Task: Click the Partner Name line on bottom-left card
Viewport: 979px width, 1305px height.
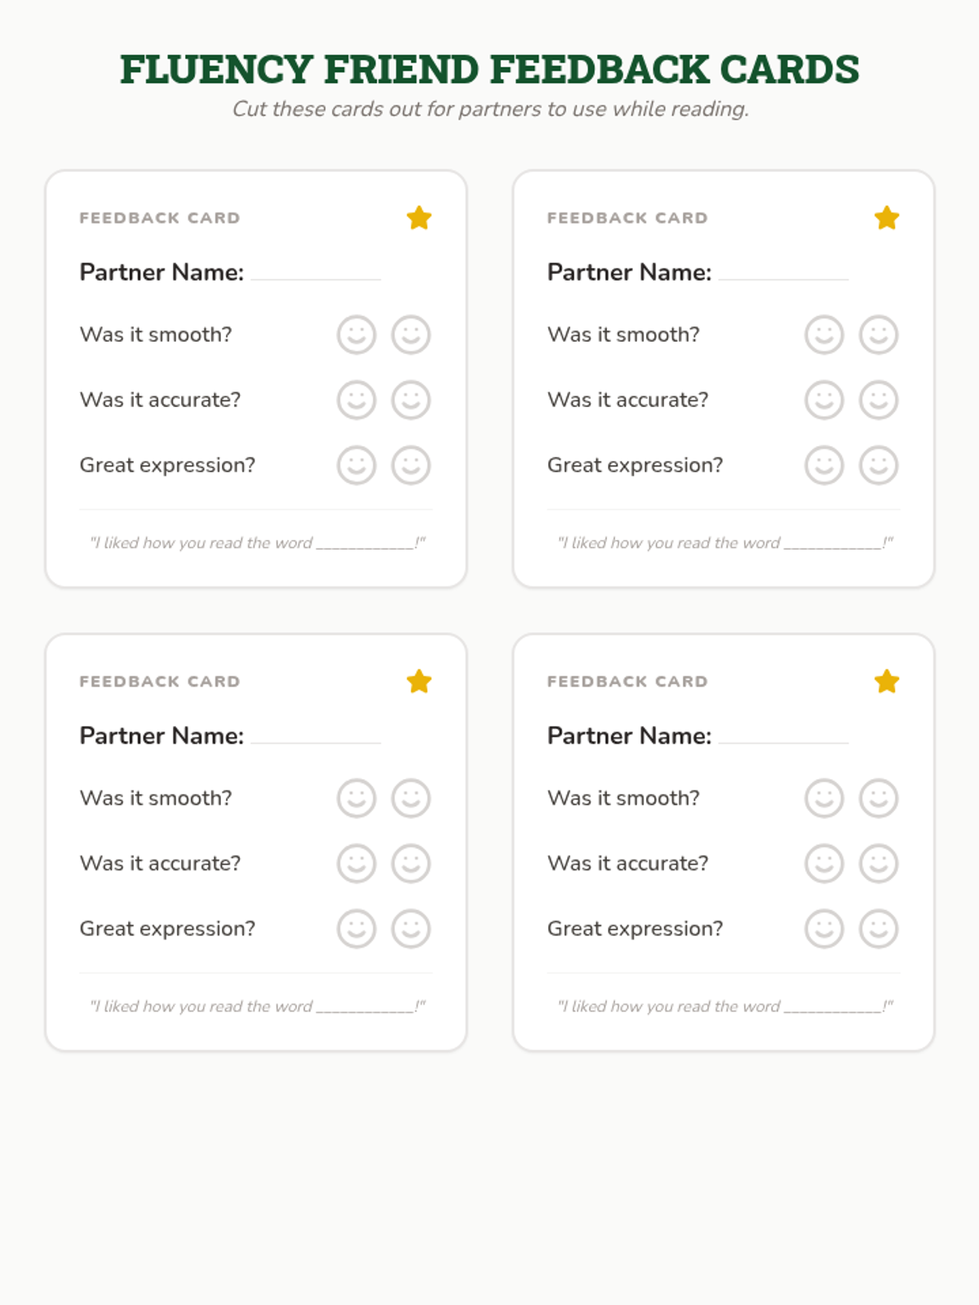Action: click(x=316, y=737)
